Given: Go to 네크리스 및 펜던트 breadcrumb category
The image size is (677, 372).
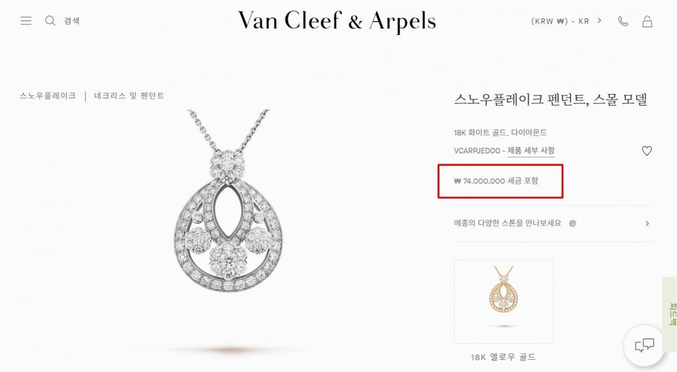Looking at the screenshot, I should pos(129,96).
